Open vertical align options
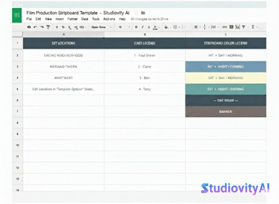 coord(205,27)
